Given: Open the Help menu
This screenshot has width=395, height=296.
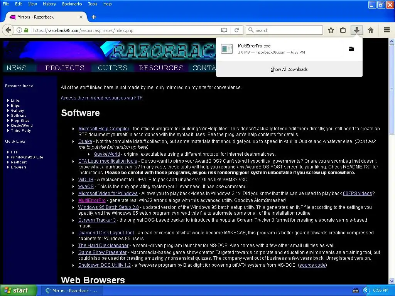Looking at the screenshot, I should [x=107, y=4].
